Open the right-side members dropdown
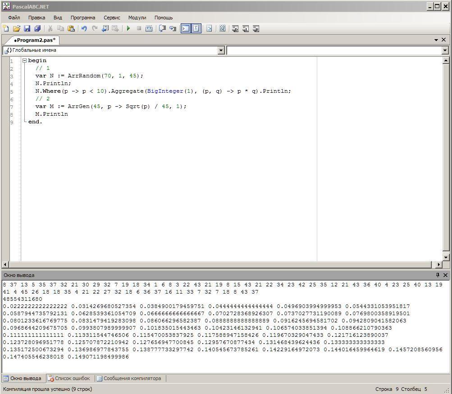This screenshot has width=452, height=394. [x=445, y=50]
